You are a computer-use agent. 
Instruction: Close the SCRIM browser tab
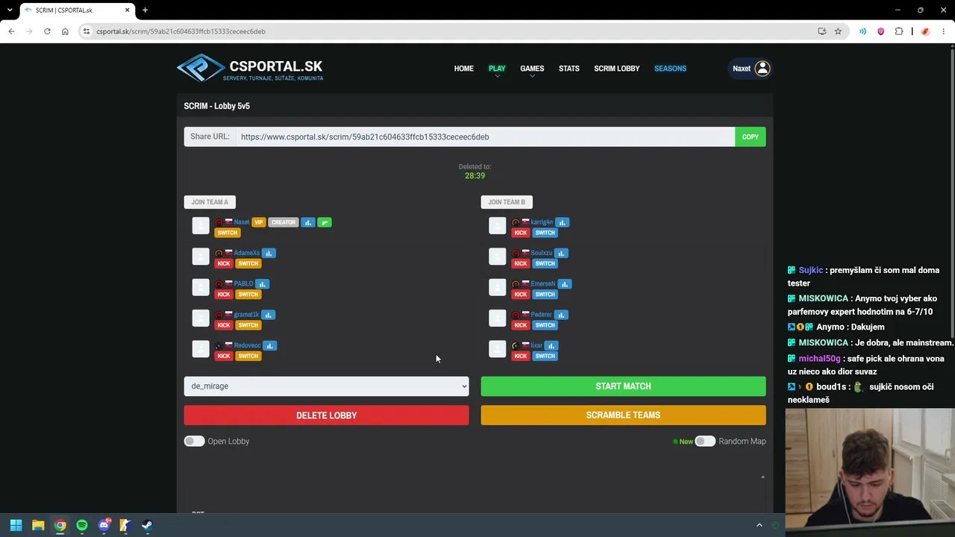click(x=127, y=10)
